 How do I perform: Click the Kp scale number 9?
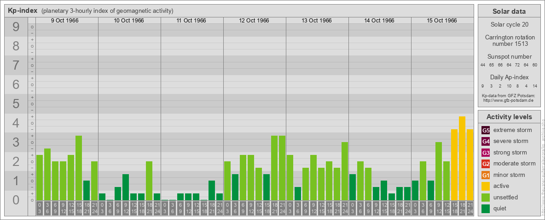(16, 27)
